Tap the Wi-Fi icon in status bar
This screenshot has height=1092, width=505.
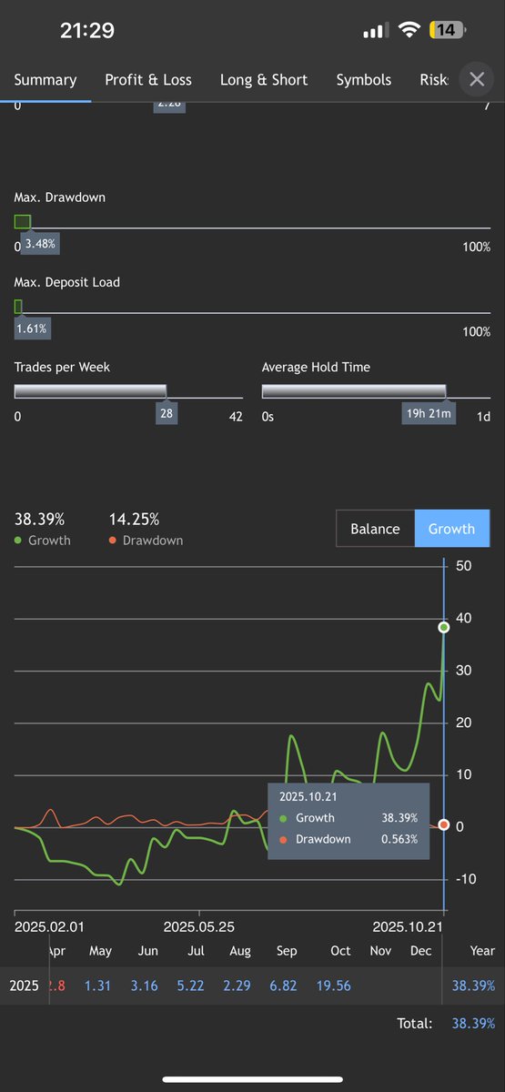click(409, 30)
